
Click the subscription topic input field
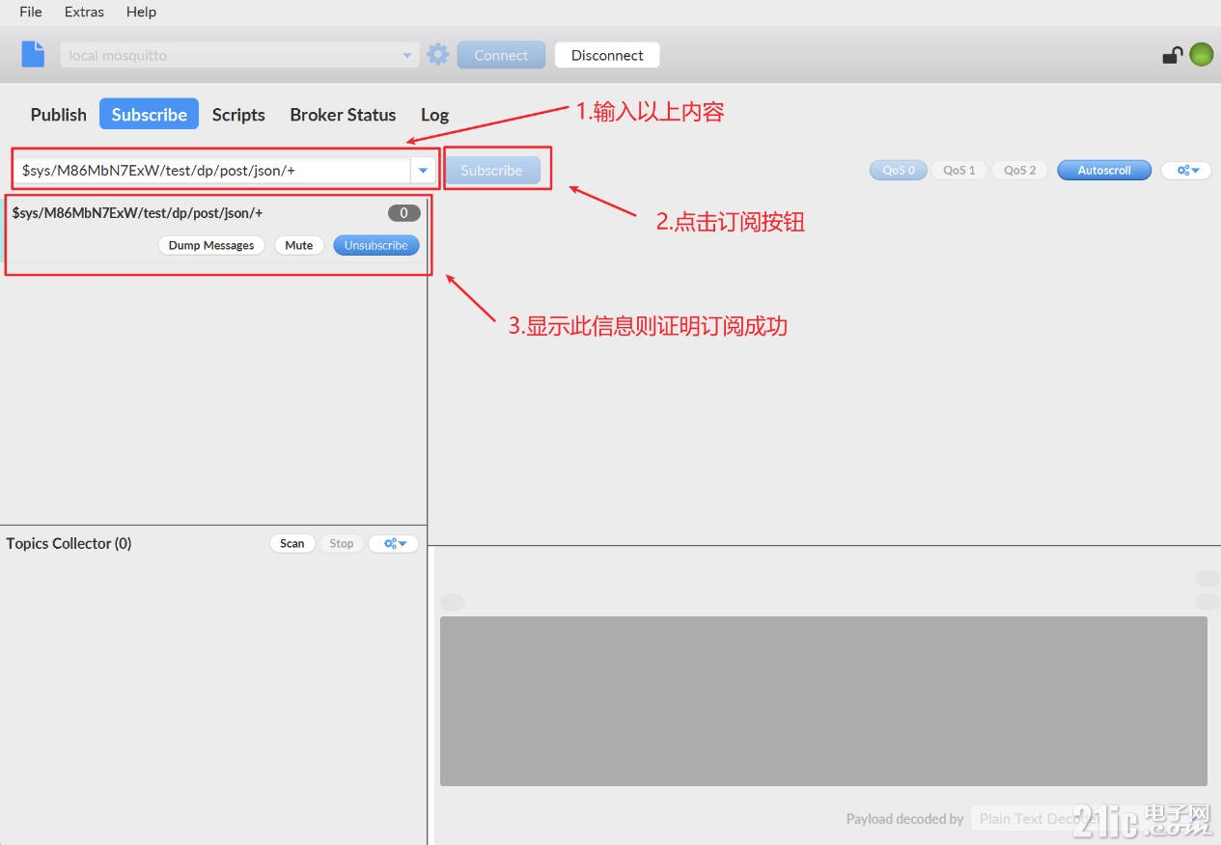[x=212, y=170]
